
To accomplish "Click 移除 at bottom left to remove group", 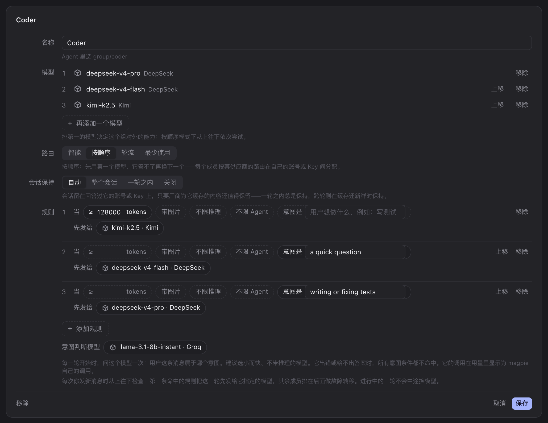I will click(x=22, y=403).
